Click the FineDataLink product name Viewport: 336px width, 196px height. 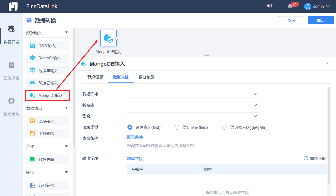(x=42, y=6)
